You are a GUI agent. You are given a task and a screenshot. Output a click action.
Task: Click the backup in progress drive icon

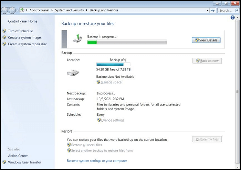pos(78,39)
